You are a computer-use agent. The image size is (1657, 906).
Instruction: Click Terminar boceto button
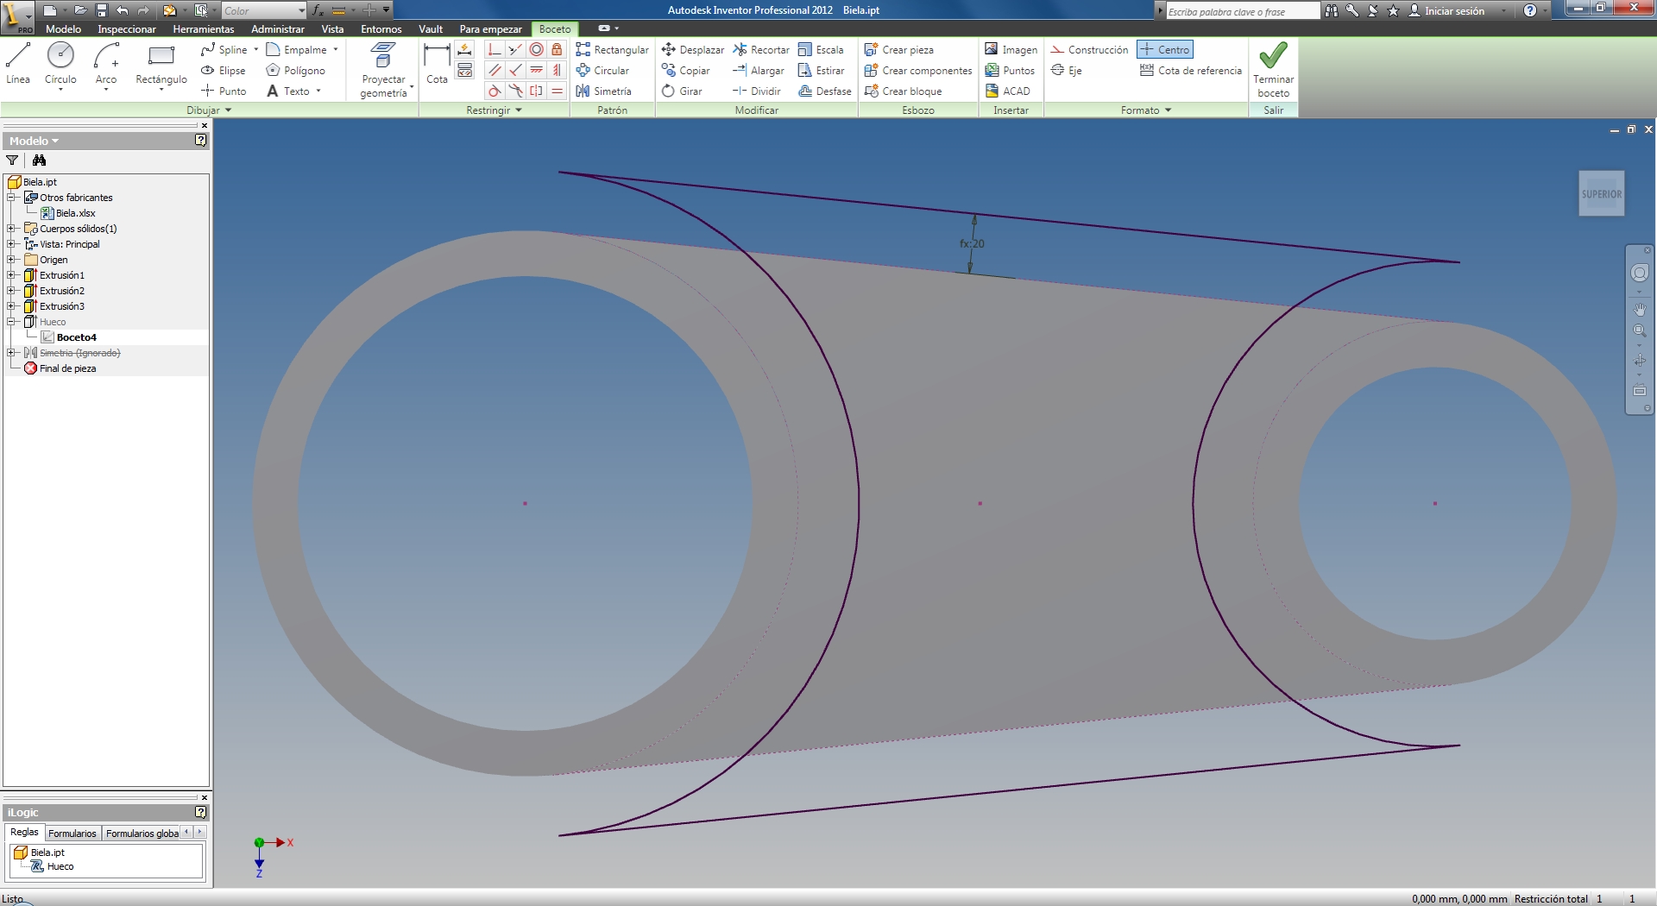1274,70
